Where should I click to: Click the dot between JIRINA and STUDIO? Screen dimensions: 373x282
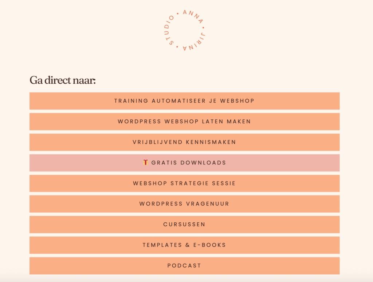pos(177,47)
